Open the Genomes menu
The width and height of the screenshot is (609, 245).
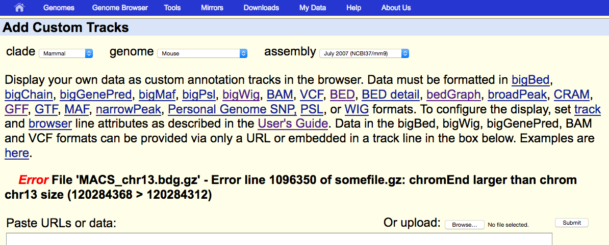(59, 8)
